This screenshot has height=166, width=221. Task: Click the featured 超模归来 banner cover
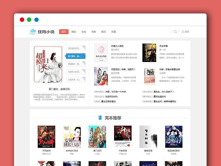48,64
